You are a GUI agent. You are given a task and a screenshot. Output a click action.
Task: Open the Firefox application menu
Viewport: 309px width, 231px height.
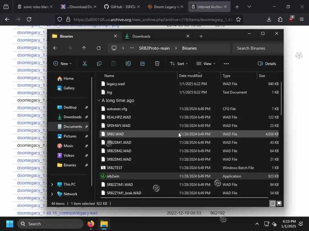coord(302,19)
